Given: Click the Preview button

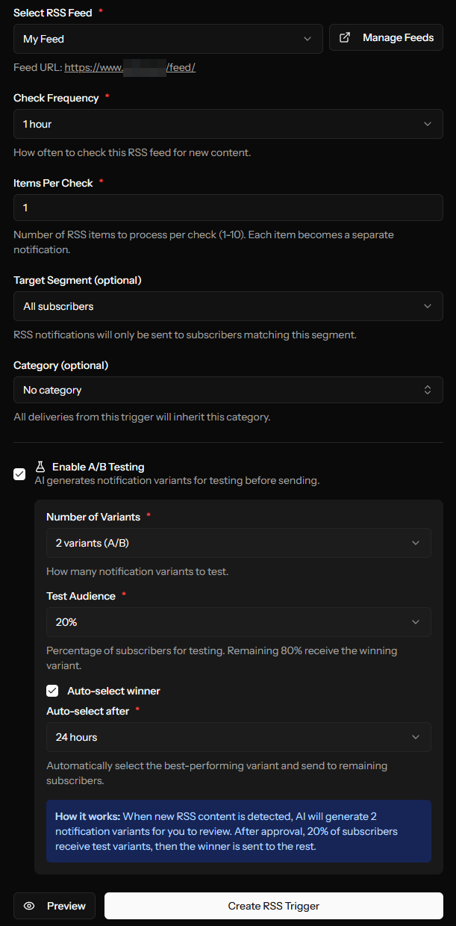Looking at the screenshot, I should 54,905.
